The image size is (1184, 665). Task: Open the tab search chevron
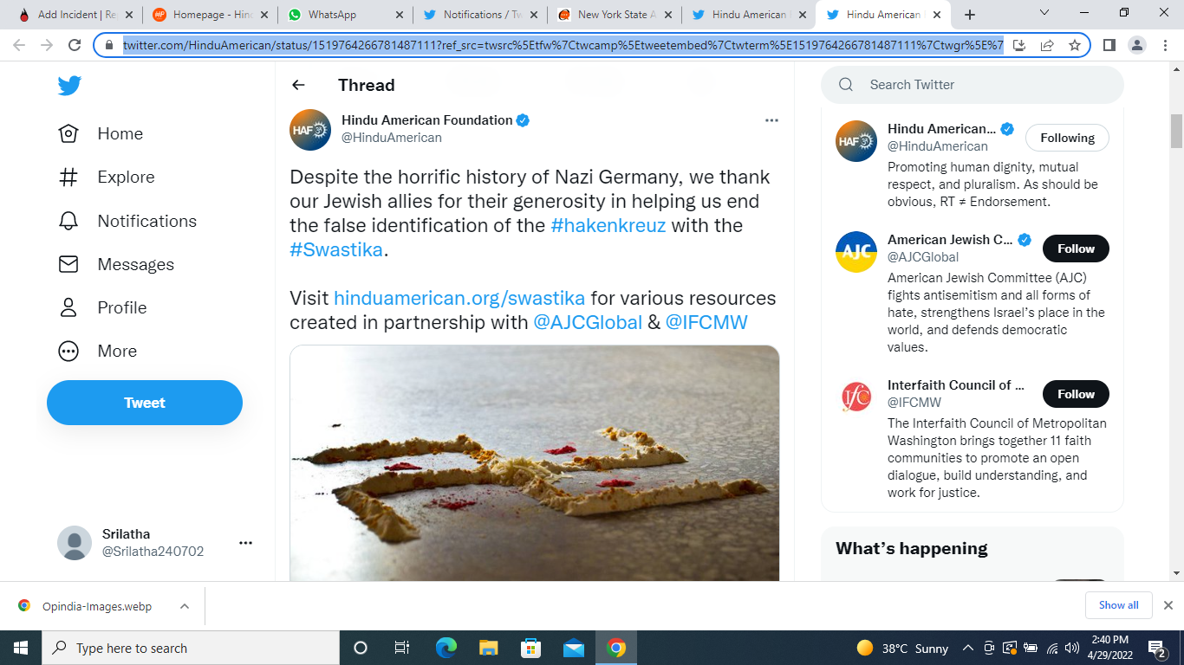coord(1044,13)
